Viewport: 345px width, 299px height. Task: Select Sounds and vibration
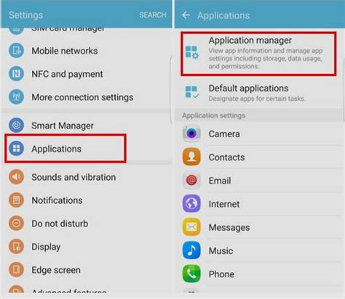[x=86, y=177]
